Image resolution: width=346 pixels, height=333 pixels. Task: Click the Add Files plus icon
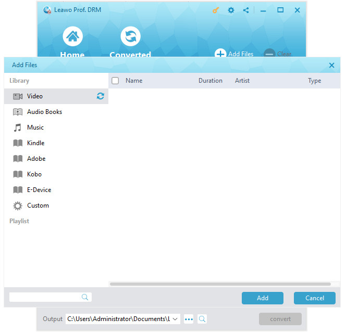[x=220, y=53]
